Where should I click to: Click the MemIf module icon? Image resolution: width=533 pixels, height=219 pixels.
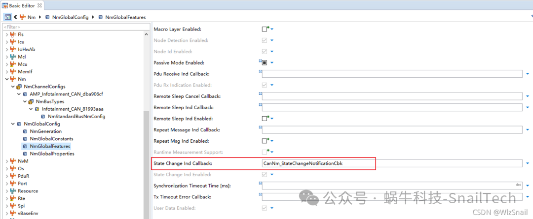pyautogui.click(x=13, y=71)
